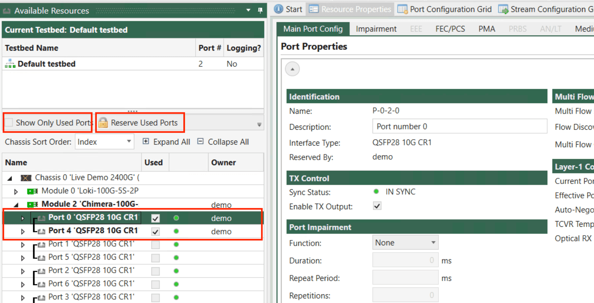The width and height of the screenshot is (594, 303).
Task: Click the Collapse All minus icon
Action: coord(200,142)
